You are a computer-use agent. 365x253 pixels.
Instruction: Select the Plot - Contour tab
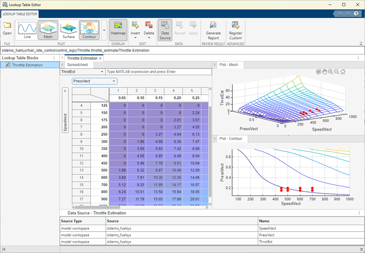(231, 138)
